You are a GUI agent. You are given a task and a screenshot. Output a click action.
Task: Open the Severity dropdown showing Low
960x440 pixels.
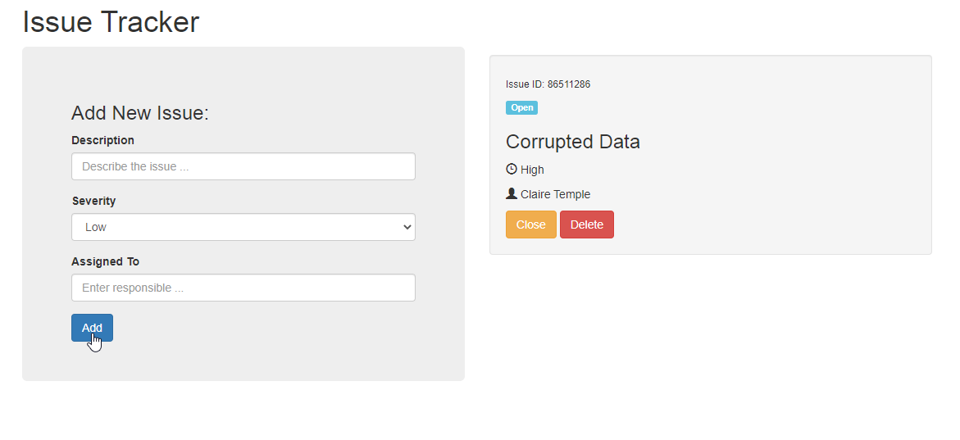pyautogui.click(x=243, y=227)
